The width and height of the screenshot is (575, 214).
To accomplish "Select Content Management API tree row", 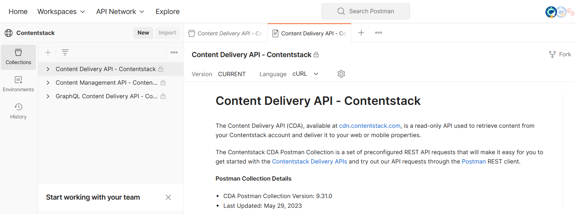I will tap(111, 83).
